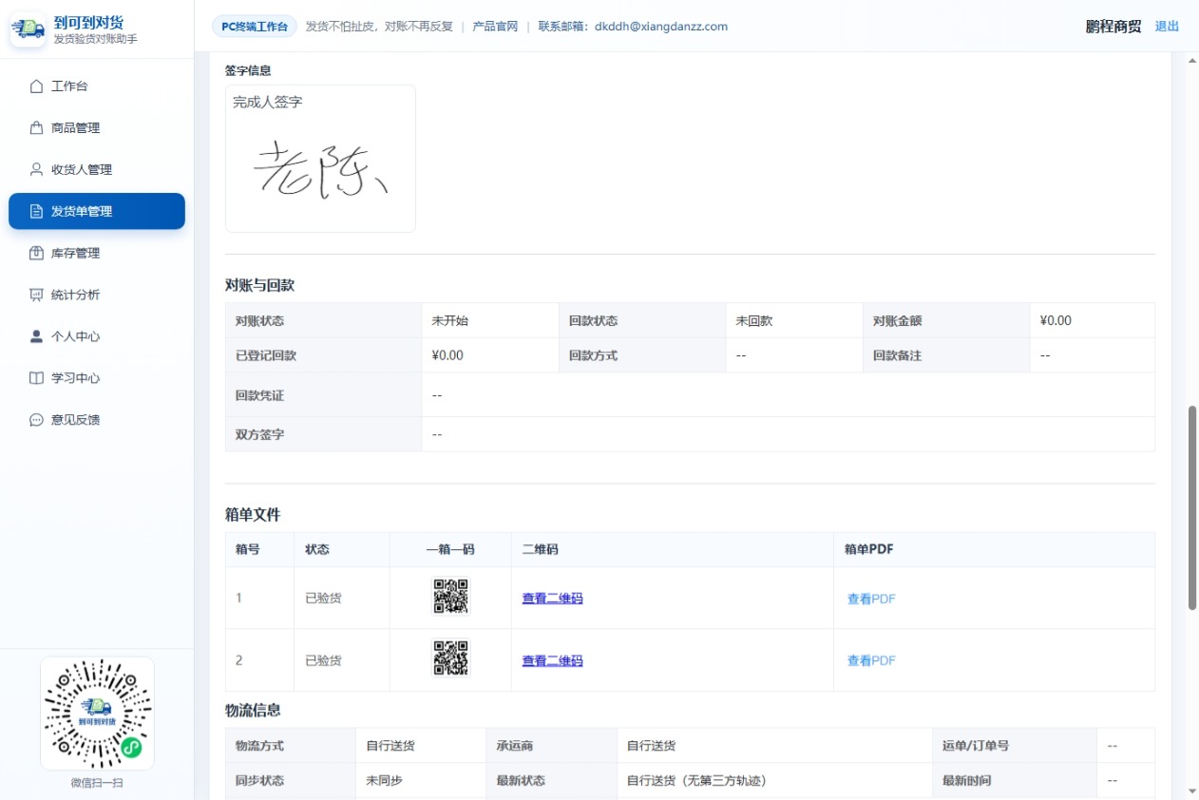Open 意见反馈 from the sidebar
The width and height of the screenshot is (1199, 800).
pyautogui.click(x=97, y=420)
